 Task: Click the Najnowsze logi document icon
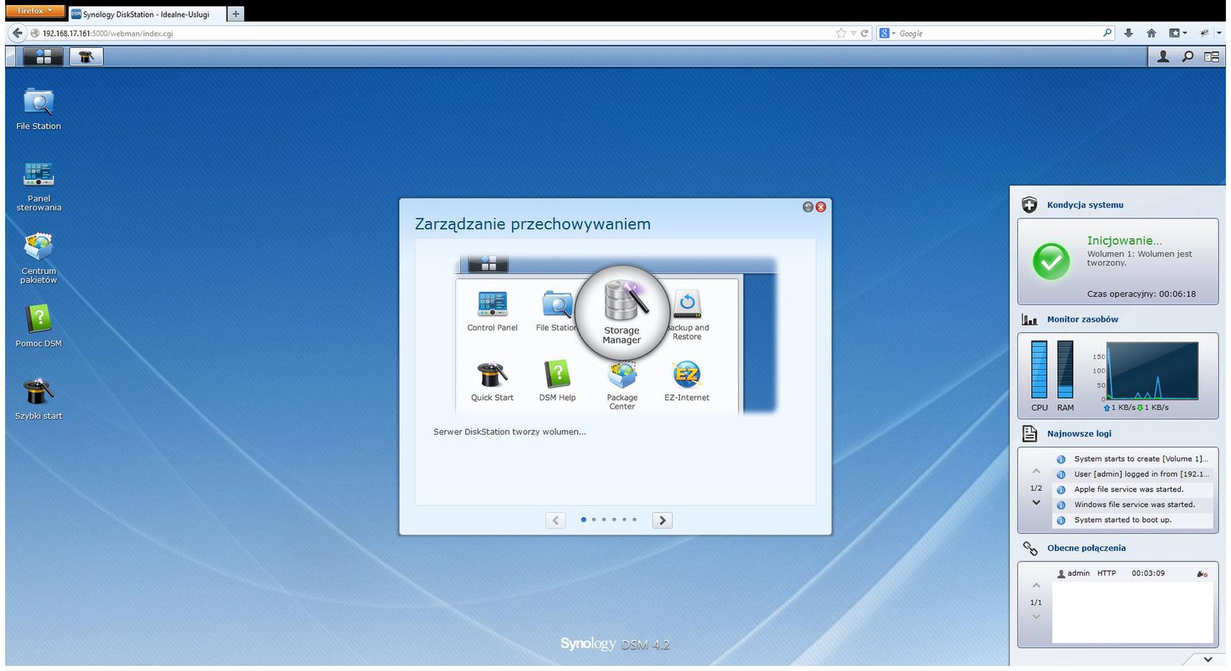1029,434
